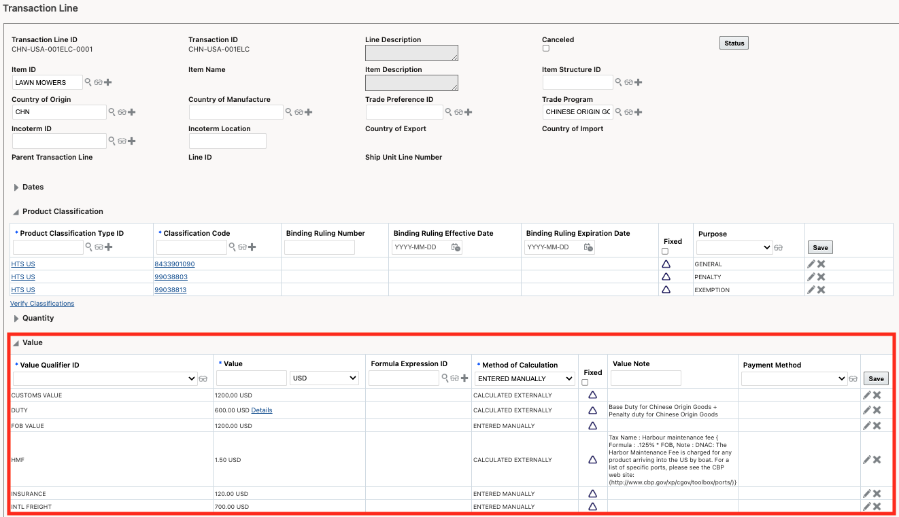Add new Country of Origin
This screenshot has width=899, height=517.
point(132,112)
